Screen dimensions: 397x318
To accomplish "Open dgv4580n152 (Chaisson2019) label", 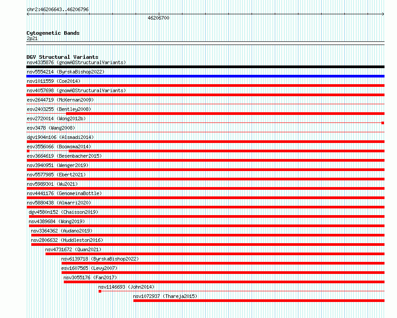I will point(63,212).
